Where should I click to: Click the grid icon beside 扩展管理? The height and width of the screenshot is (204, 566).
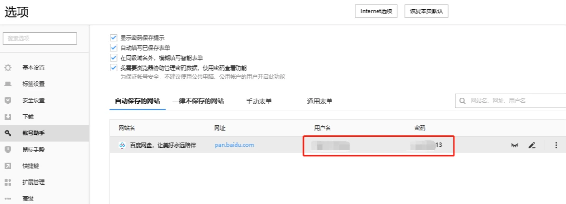click(x=8, y=182)
